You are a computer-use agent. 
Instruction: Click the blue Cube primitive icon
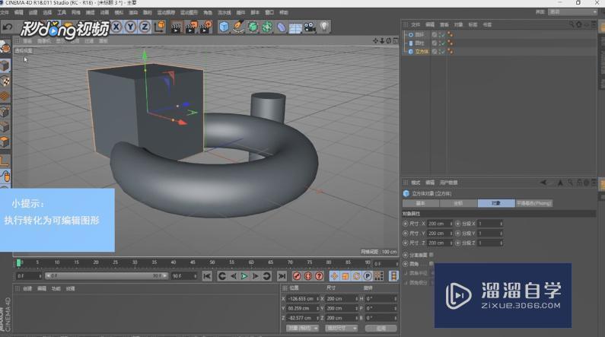pyautogui.click(x=224, y=27)
